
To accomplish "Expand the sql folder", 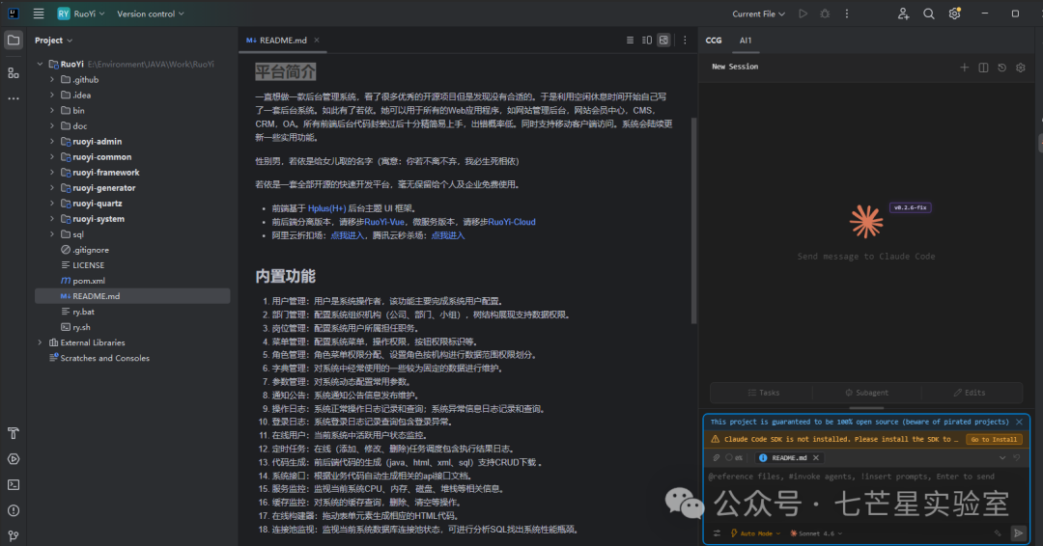I will tap(52, 233).
